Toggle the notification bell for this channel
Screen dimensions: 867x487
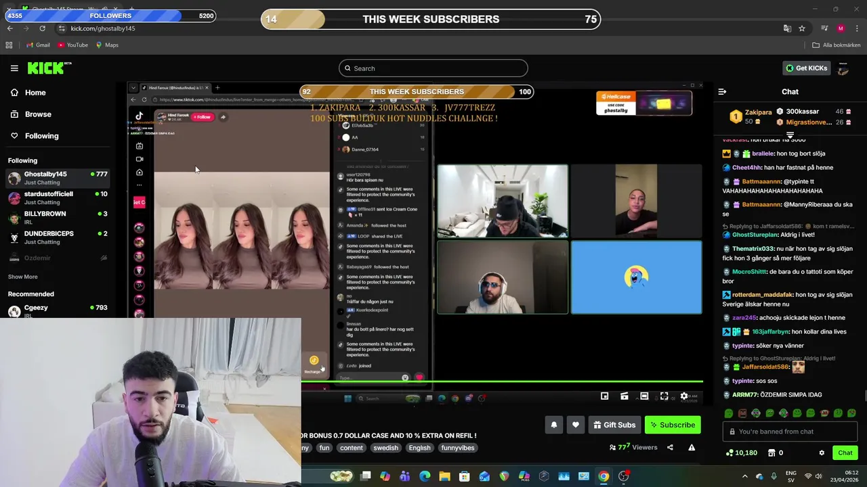pyautogui.click(x=553, y=425)
